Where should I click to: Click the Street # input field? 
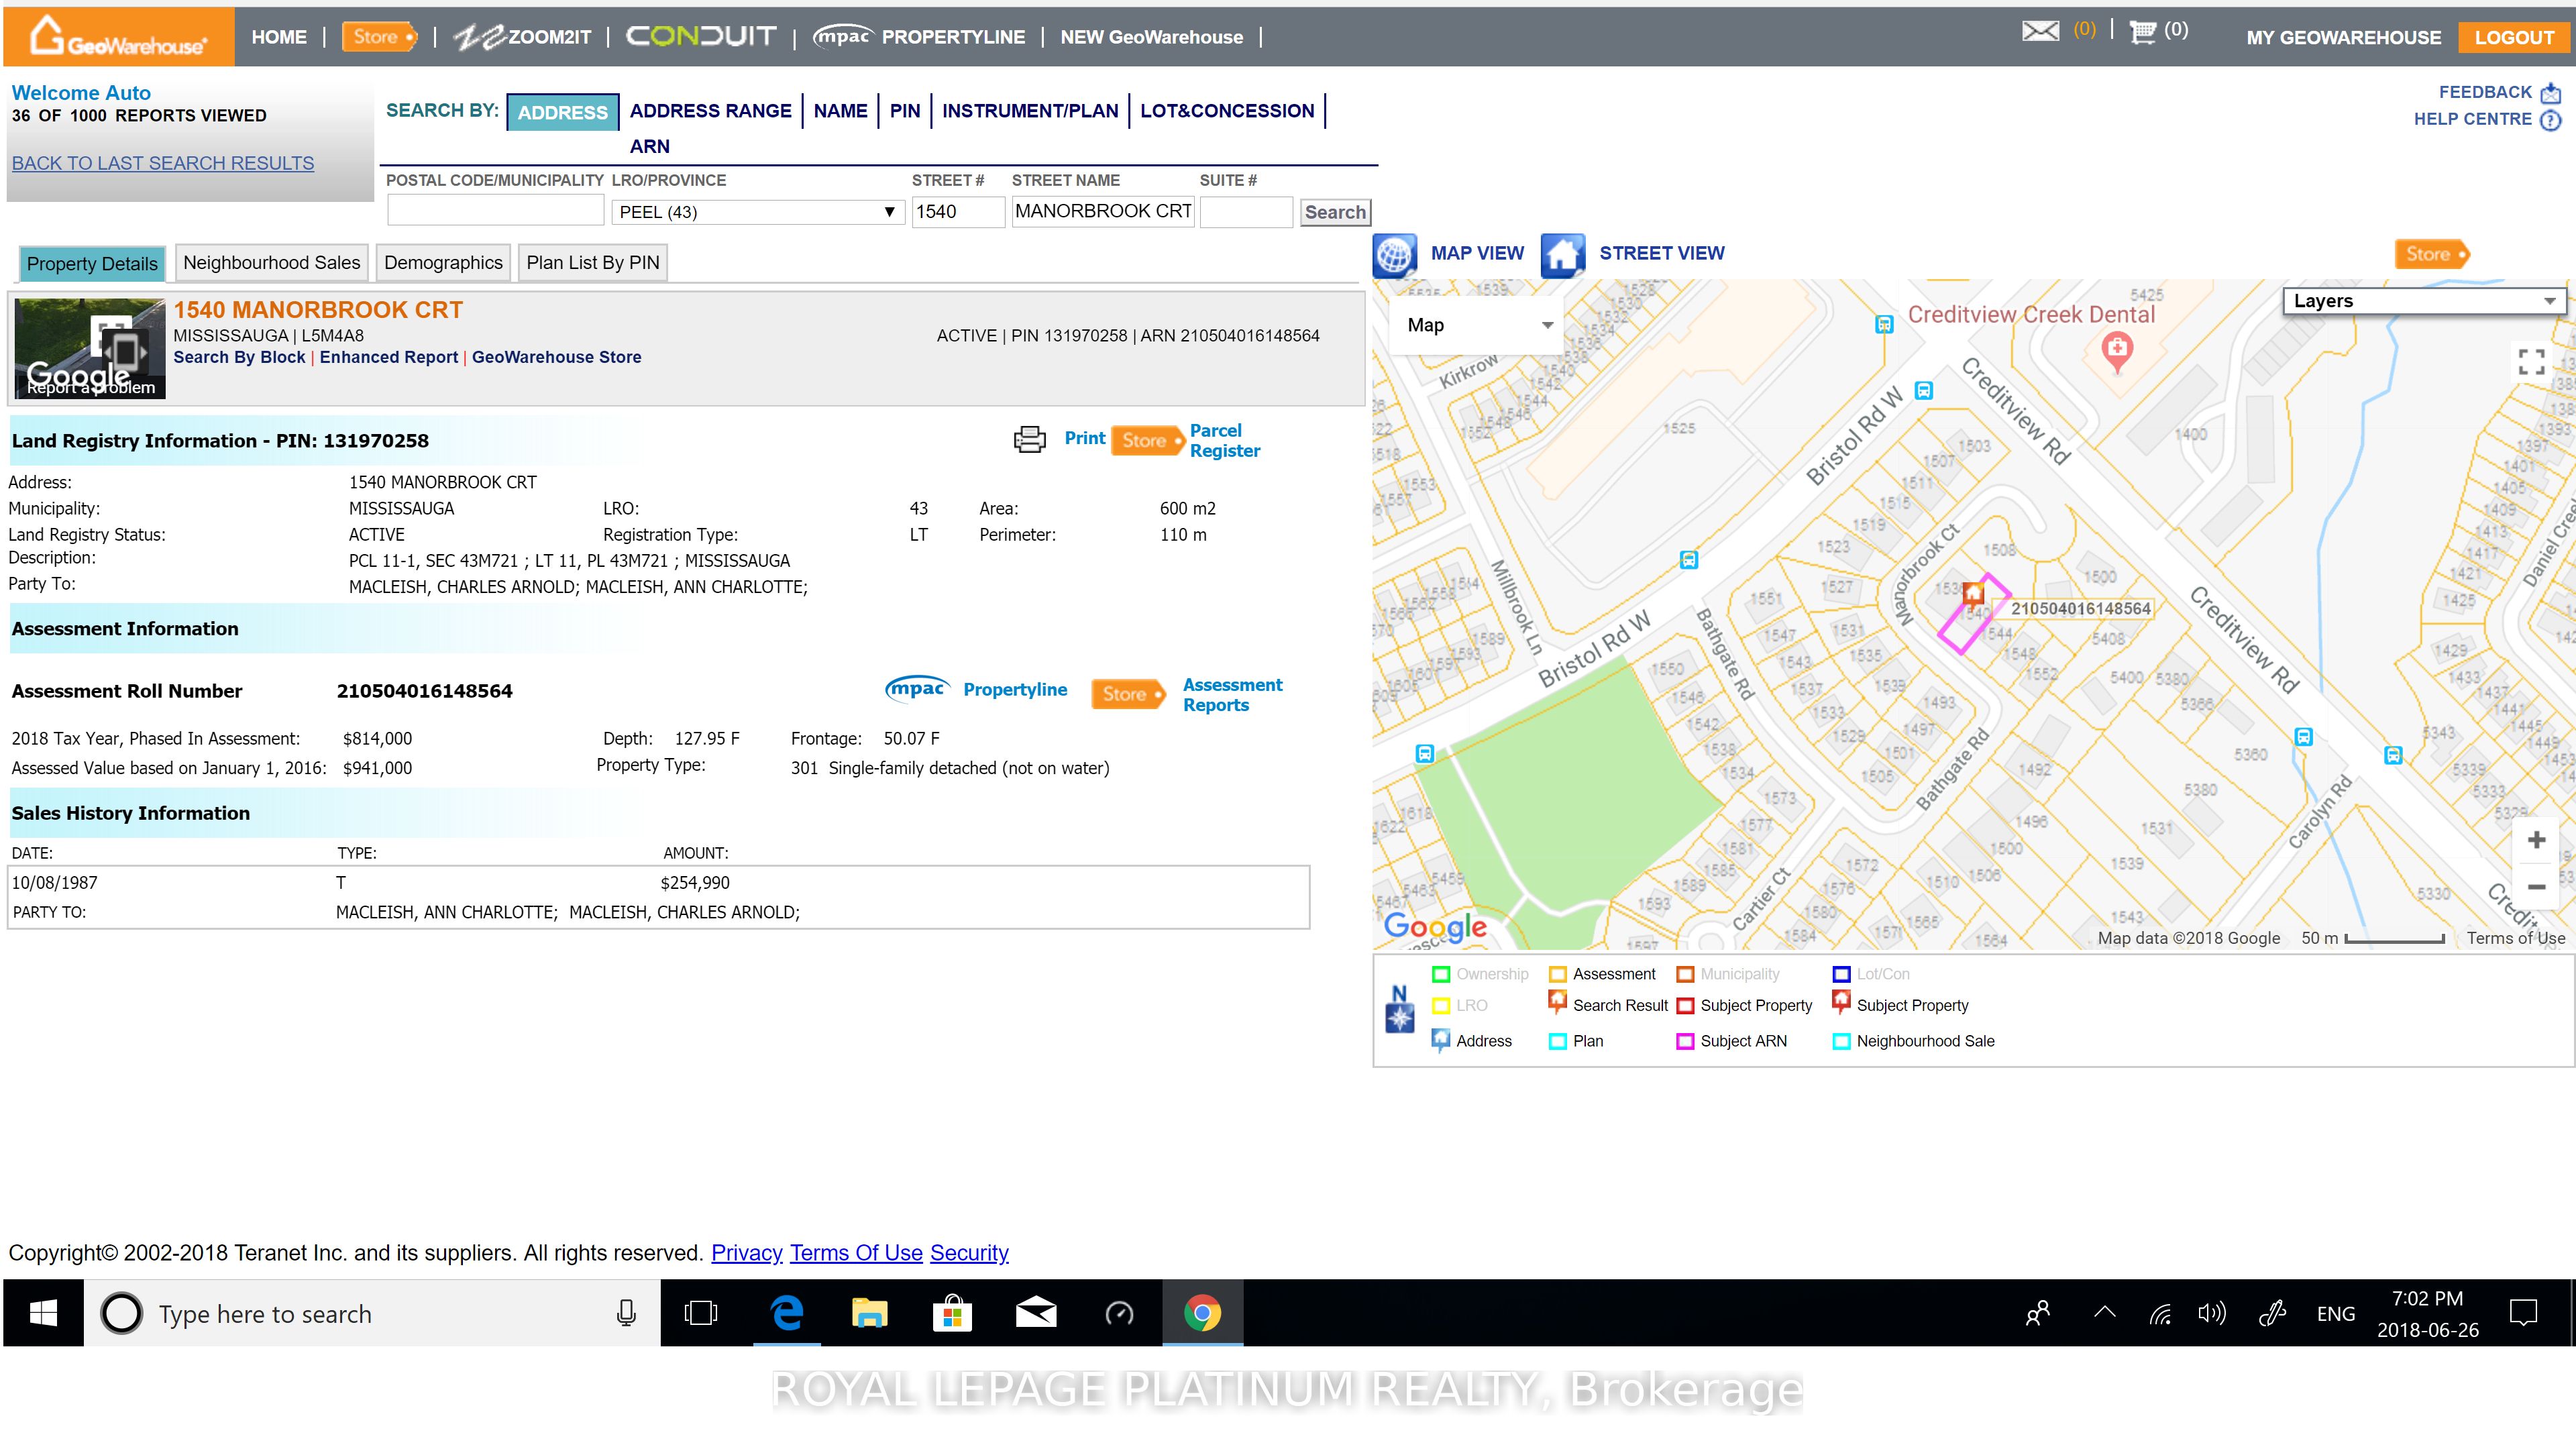click(958, 212)
